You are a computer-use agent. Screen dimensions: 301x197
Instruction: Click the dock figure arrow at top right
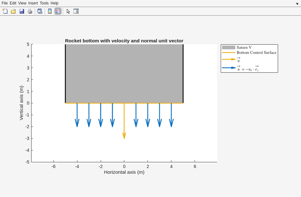[x=297, y=4]
